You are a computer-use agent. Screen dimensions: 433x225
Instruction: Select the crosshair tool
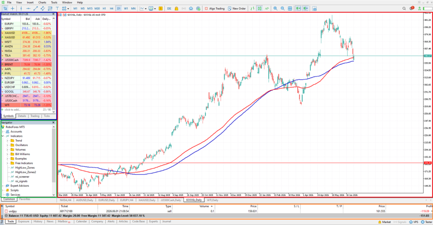[x=12, y=8]
